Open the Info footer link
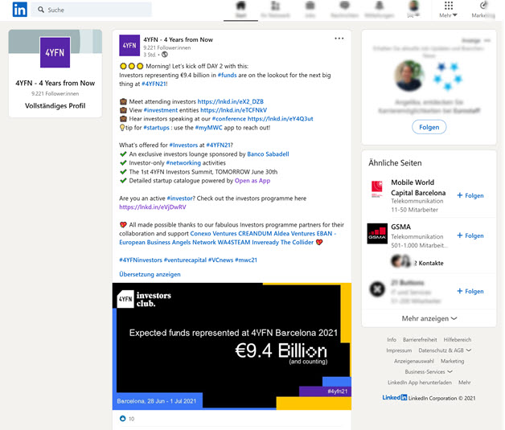 pyautogui.click(x=392, y=340)
